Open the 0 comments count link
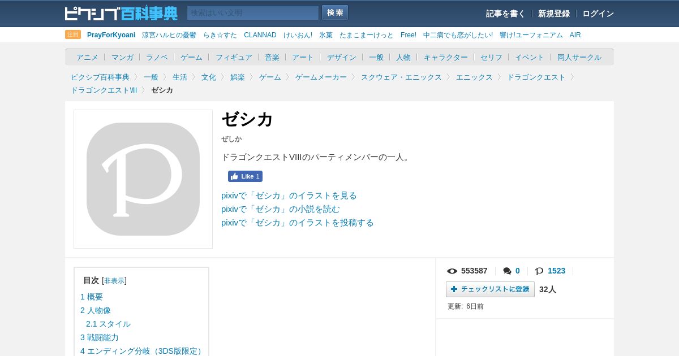This screenshot has height=356, width=679. click(518, 271)
